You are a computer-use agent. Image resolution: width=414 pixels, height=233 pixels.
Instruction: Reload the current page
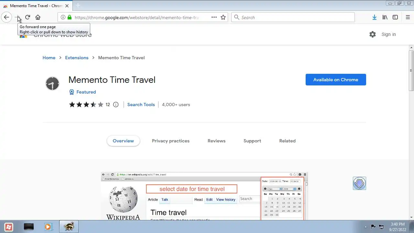(x=27, y=17)
